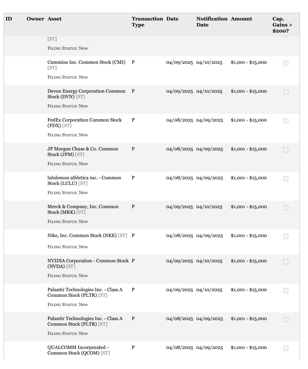This screenshot has height=369, width=308.
Task: Tick NVIDIA Corporation capital gains checkbox
Action: click(x=286, y=262)
